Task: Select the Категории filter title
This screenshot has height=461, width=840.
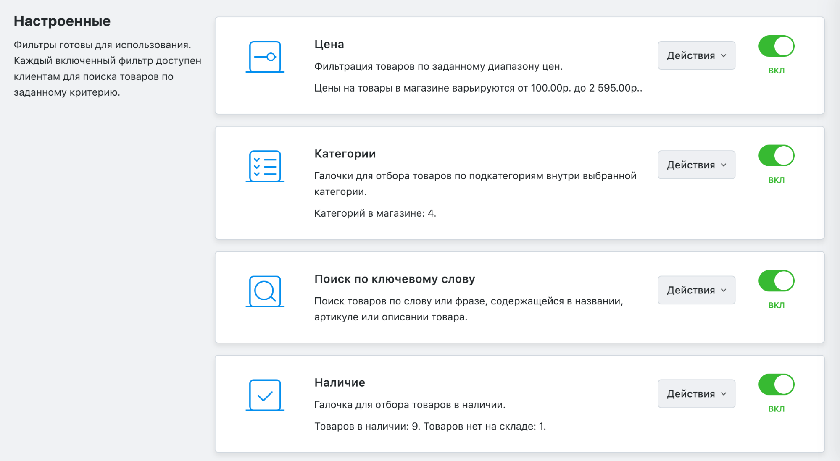Action: click(345, 154)
